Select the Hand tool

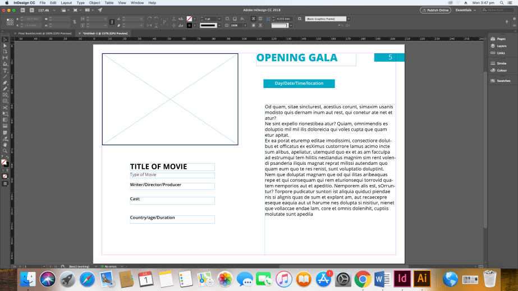(5, 145)
